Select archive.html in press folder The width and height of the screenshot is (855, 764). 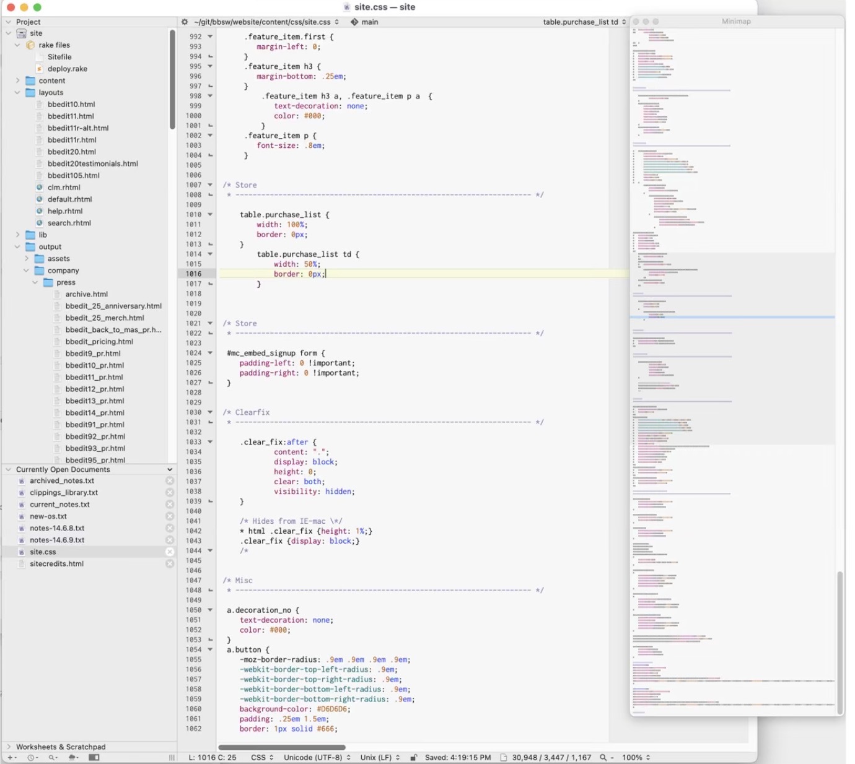pos(87,294)
